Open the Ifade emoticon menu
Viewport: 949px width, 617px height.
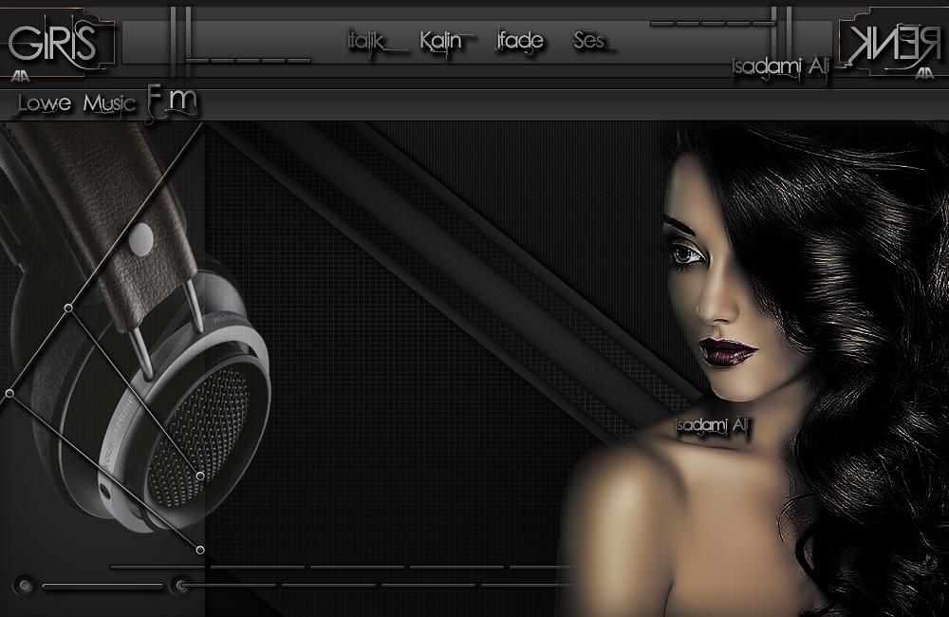point(521,42)
